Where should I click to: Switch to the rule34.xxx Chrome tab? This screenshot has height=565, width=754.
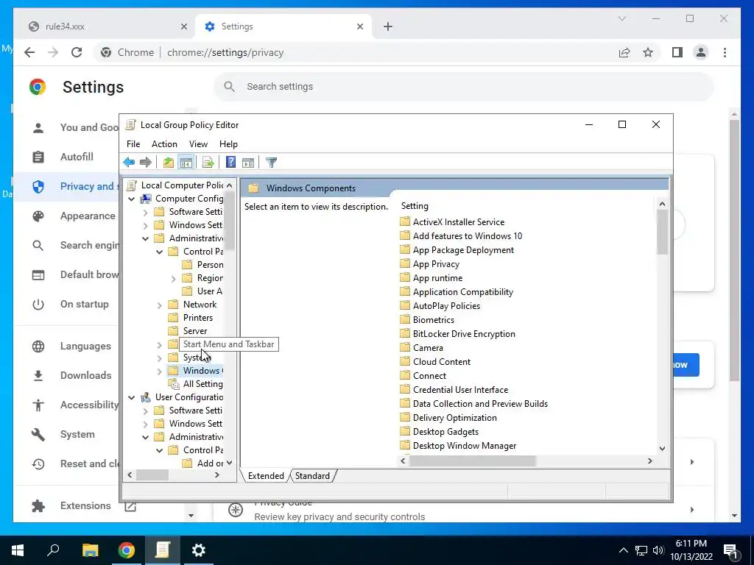coord(104,26)
